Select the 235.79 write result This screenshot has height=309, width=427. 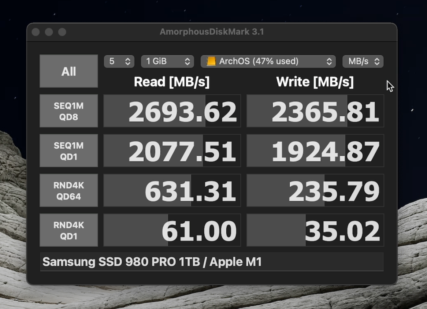[x=315, y=190]
